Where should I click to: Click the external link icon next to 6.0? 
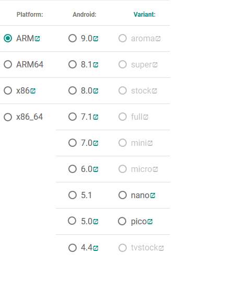coord(95,169)
